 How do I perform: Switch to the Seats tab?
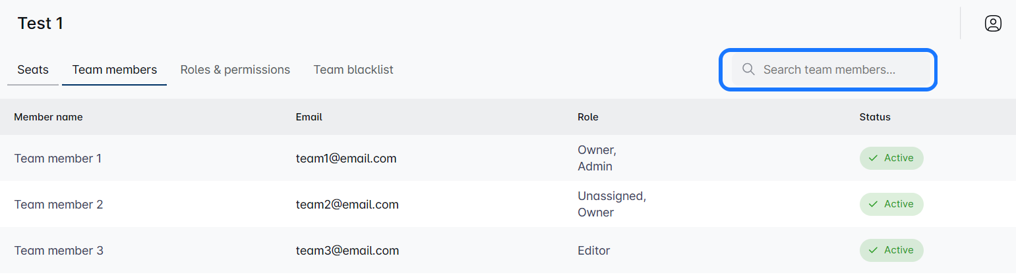tap(33, 69)
